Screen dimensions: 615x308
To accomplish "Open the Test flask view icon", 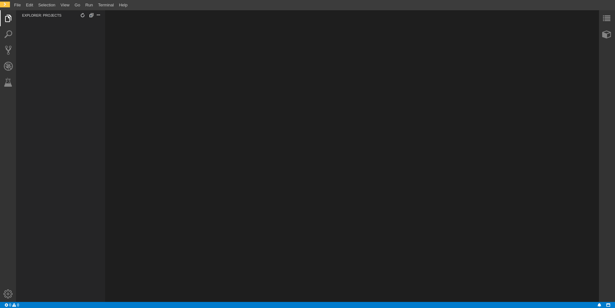I will pos(8,82).
